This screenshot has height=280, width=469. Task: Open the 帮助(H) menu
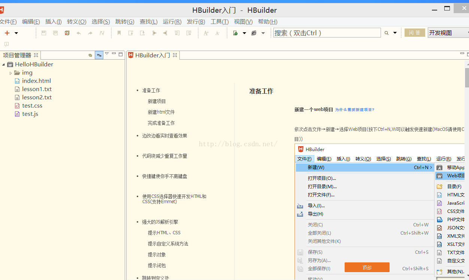(268, 22)
